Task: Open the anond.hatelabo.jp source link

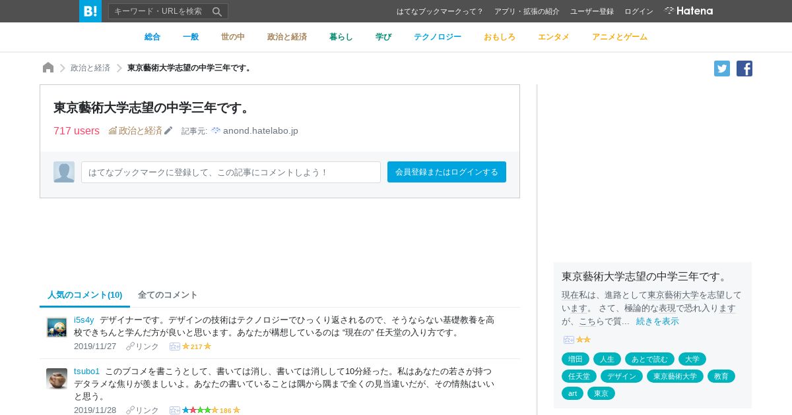Action: (x=261, y=130)
